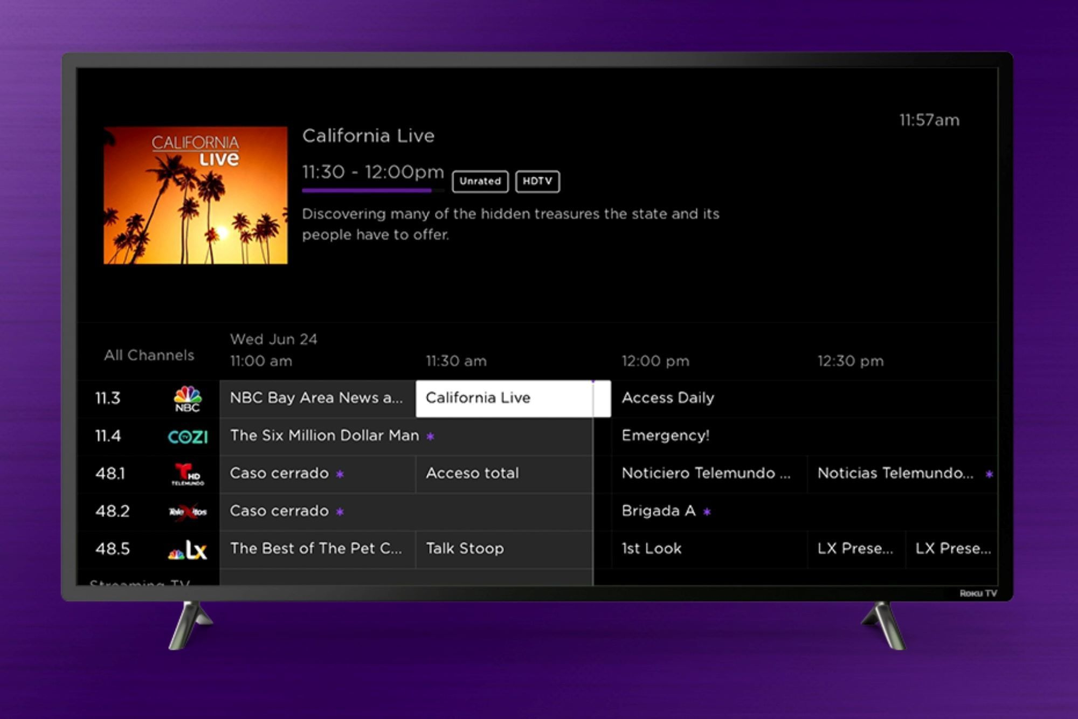Select the Access Daily program cell
1078x719 pixels.
tap(668, 398)
